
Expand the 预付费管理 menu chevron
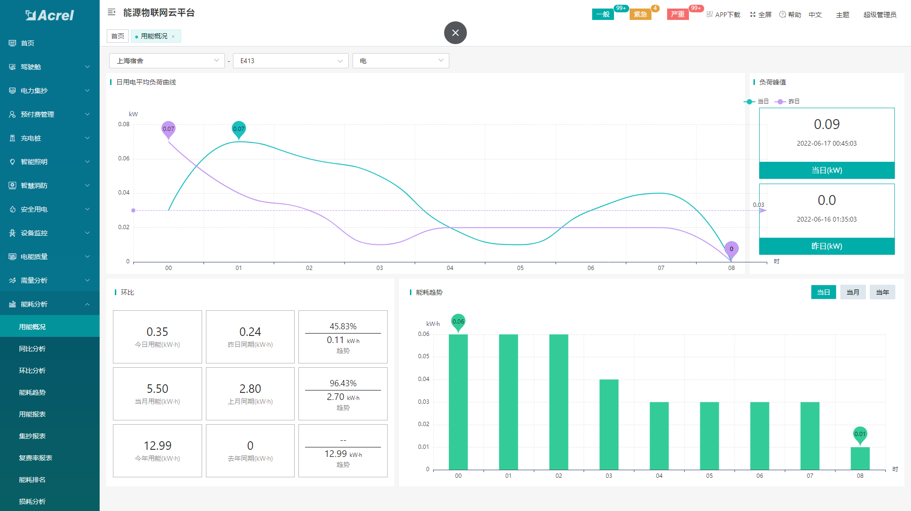coord(87,114)
